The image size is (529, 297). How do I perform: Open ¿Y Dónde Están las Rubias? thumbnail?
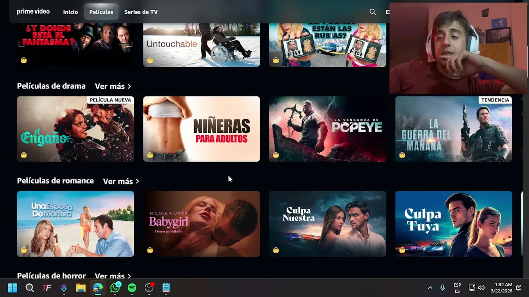327,45
